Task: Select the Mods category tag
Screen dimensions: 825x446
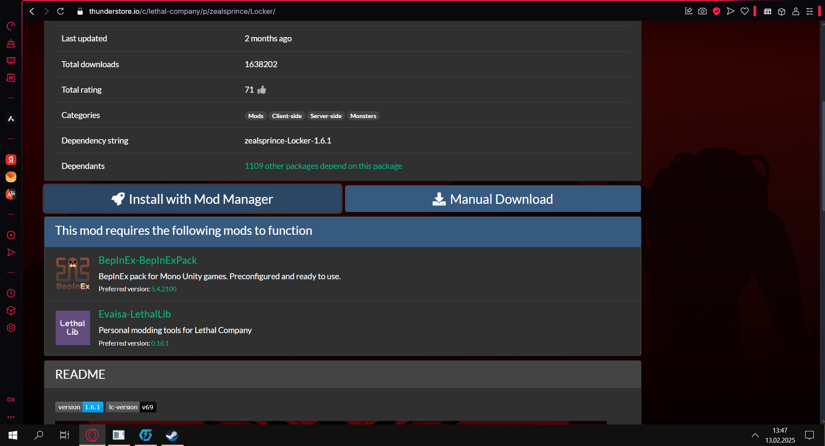Action: 256,116
